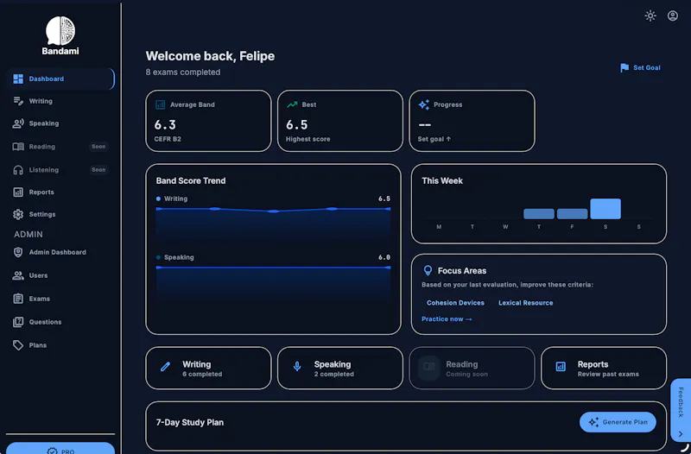The image size is (691, 454).
Task: Expand the Feedback side tab chevron
Action: click(x=681, y=434)
